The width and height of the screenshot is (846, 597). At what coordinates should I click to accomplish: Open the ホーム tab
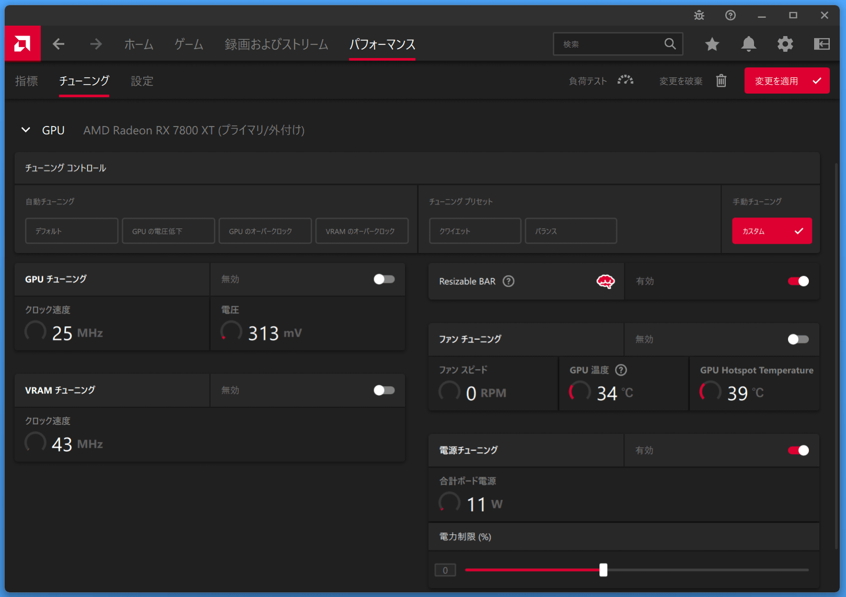[138, 44]
